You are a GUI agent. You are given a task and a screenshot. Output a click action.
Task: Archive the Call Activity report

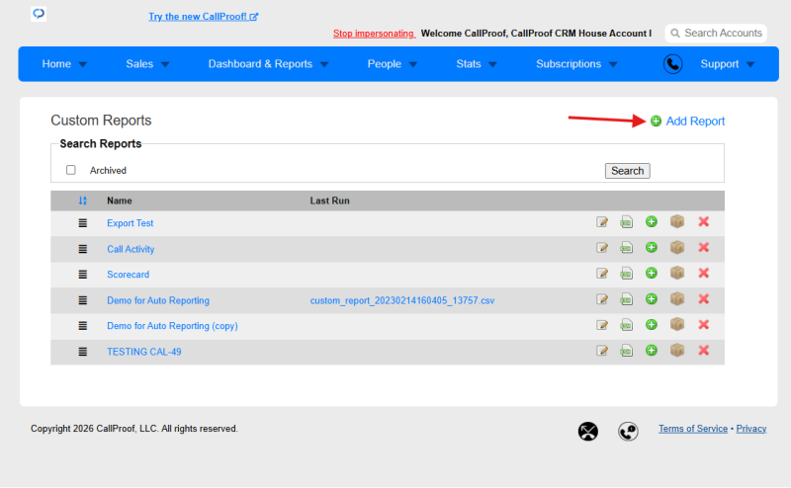677,247
